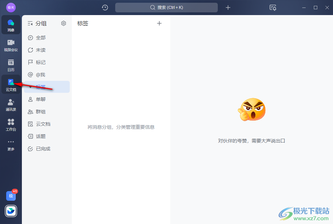Maximize the window
The width and height of the screenshot is (333, 224).
316,8
